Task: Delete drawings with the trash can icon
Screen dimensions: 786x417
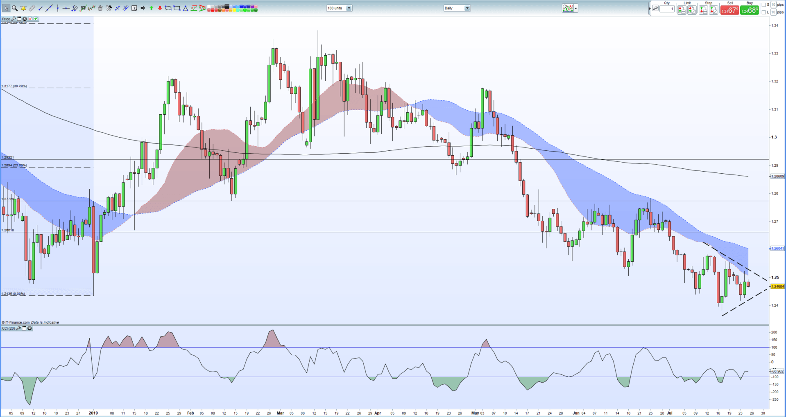Action: (x=100, y=8)
